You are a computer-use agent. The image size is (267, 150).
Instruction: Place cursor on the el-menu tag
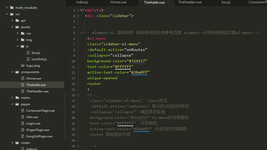pyautogui.click(x=97, y=39)
